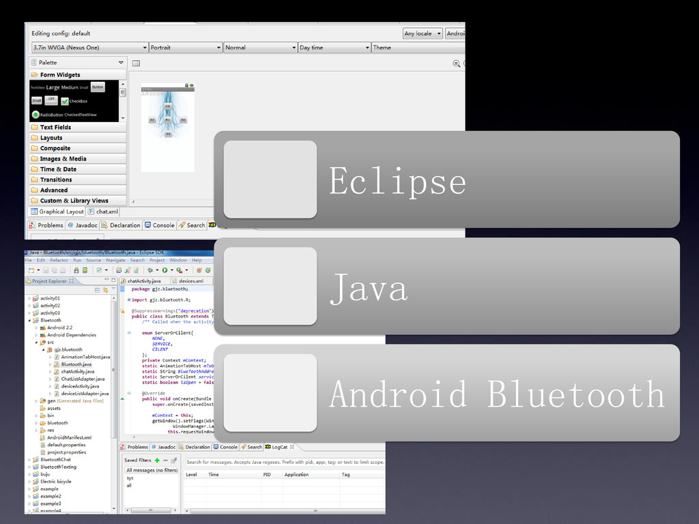
Task: Open AndroidManifest.xml in Project Explorer
Action: coord(69,437)
